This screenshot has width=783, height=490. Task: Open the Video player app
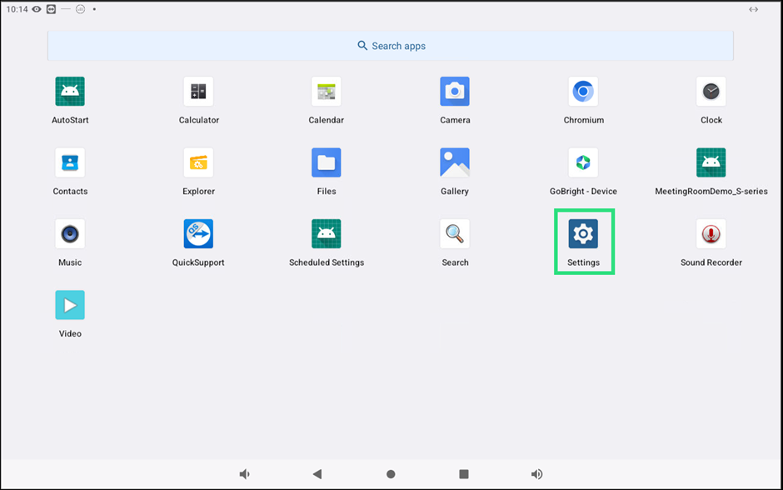(x=70, y=305)
